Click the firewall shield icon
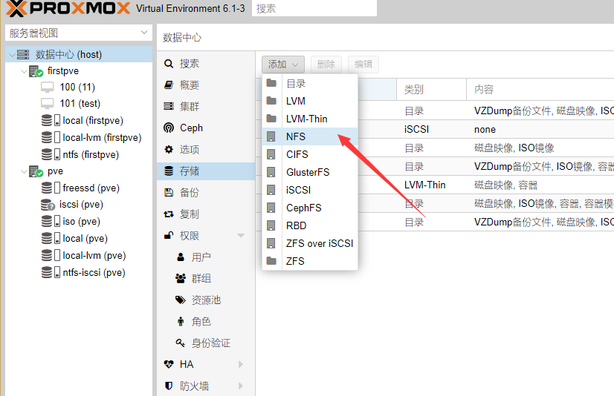 coord(169,386)
